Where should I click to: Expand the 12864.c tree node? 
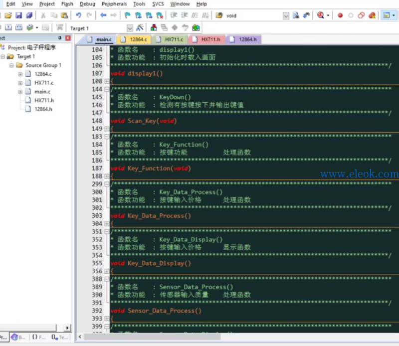click(20, 74)
